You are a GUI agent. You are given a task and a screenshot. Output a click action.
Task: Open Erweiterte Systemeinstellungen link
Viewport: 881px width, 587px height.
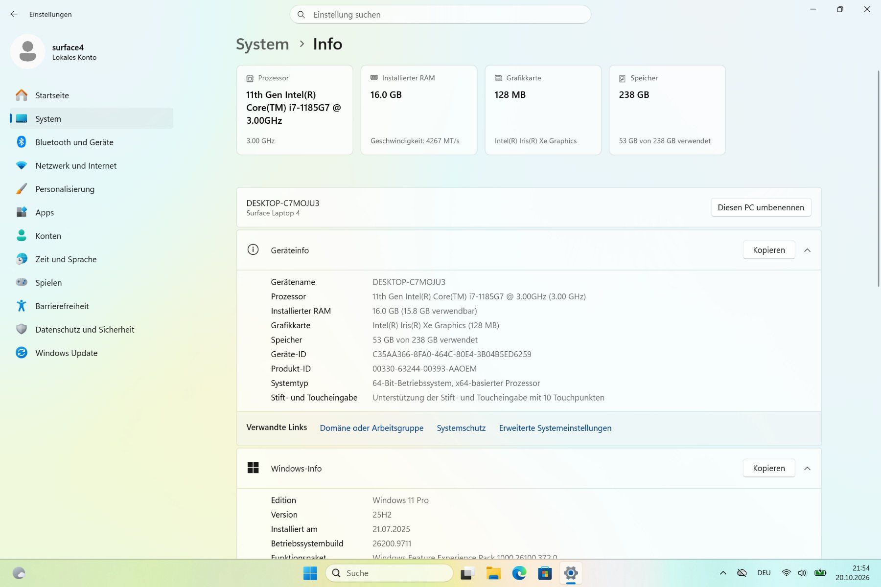[x=555, y=428]
